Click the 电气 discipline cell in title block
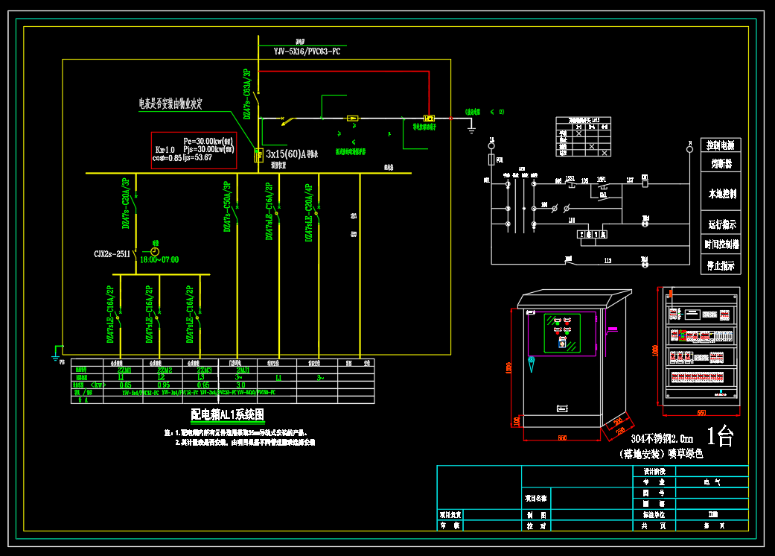 [x=712, y=481]
